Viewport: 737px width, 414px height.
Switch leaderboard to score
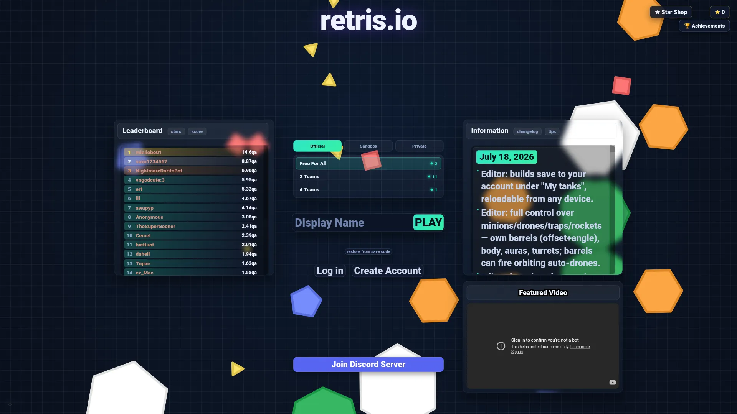tap(197, 131)
